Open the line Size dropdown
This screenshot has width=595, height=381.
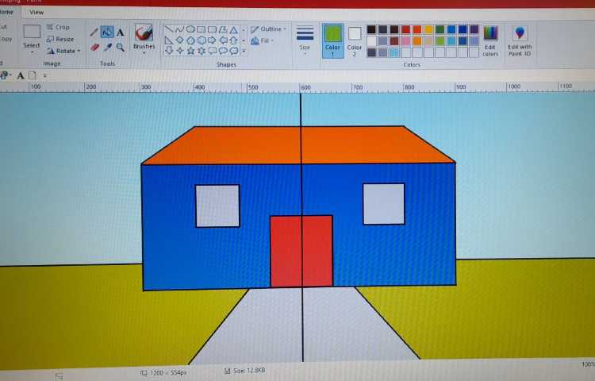(305, 40)
